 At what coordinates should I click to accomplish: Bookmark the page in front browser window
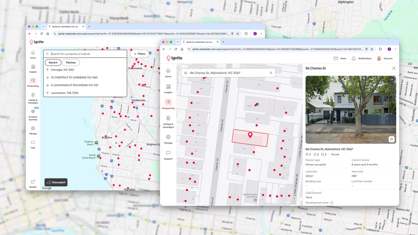point(372,49)
